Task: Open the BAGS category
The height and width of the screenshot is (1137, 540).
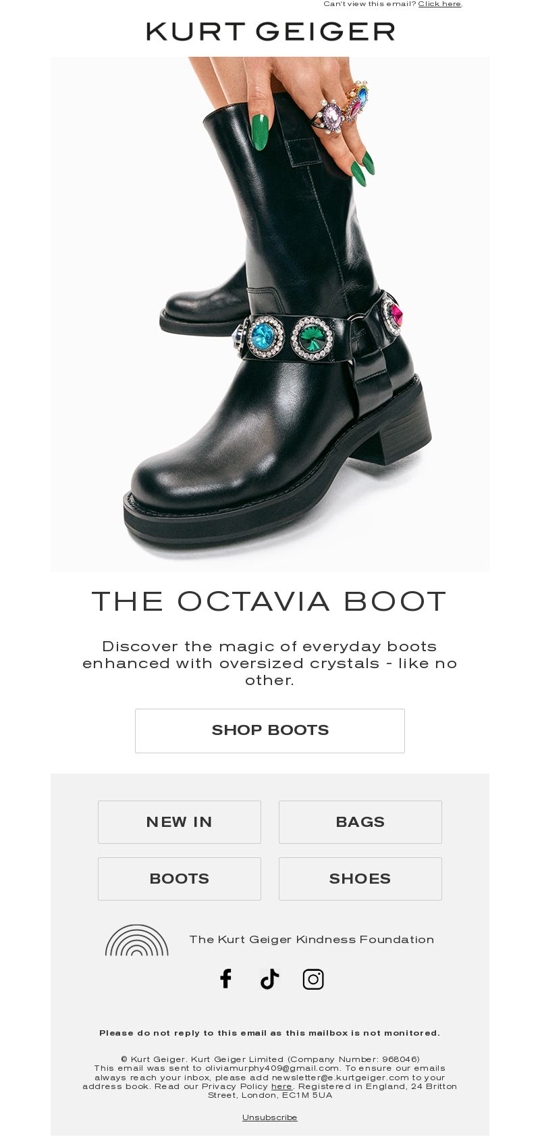Action: click(x=360, y=822)
